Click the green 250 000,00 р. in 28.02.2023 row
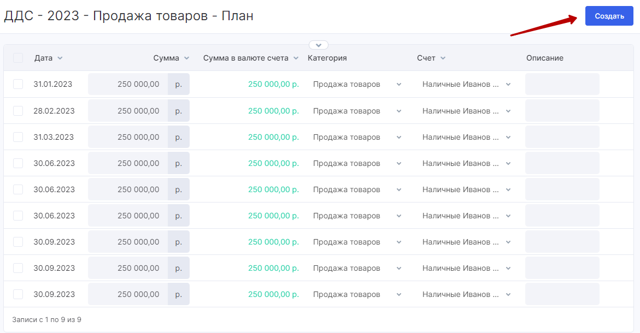Image resolution: width=640 pixels, height=333 pixels. pos(273,111)
